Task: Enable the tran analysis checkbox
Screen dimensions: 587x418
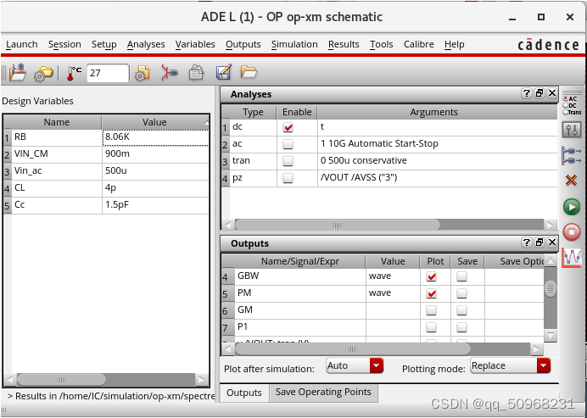Action: click(288, 161)
